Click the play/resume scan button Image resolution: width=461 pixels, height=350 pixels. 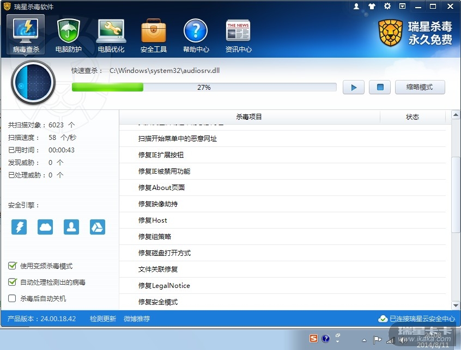tap(354, 87)
